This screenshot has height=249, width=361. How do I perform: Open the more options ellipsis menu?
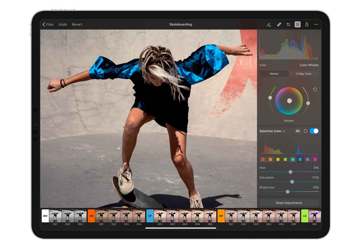point(316,24)
